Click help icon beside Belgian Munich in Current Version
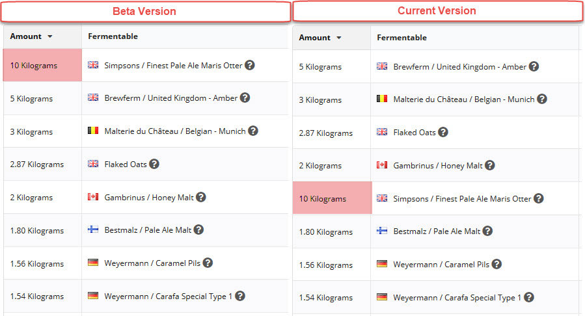585x316 pixels. pyautogui.click(x=542, y=99)
